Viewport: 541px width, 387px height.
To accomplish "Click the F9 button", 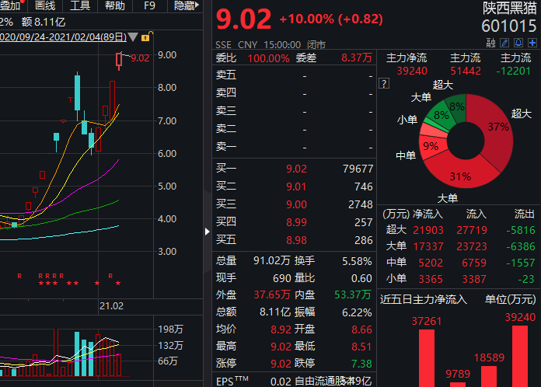I will [149, 5].
